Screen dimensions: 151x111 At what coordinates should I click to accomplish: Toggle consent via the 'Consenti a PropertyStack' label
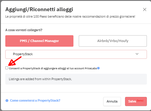pyautogui.click(x=53, y=68)
